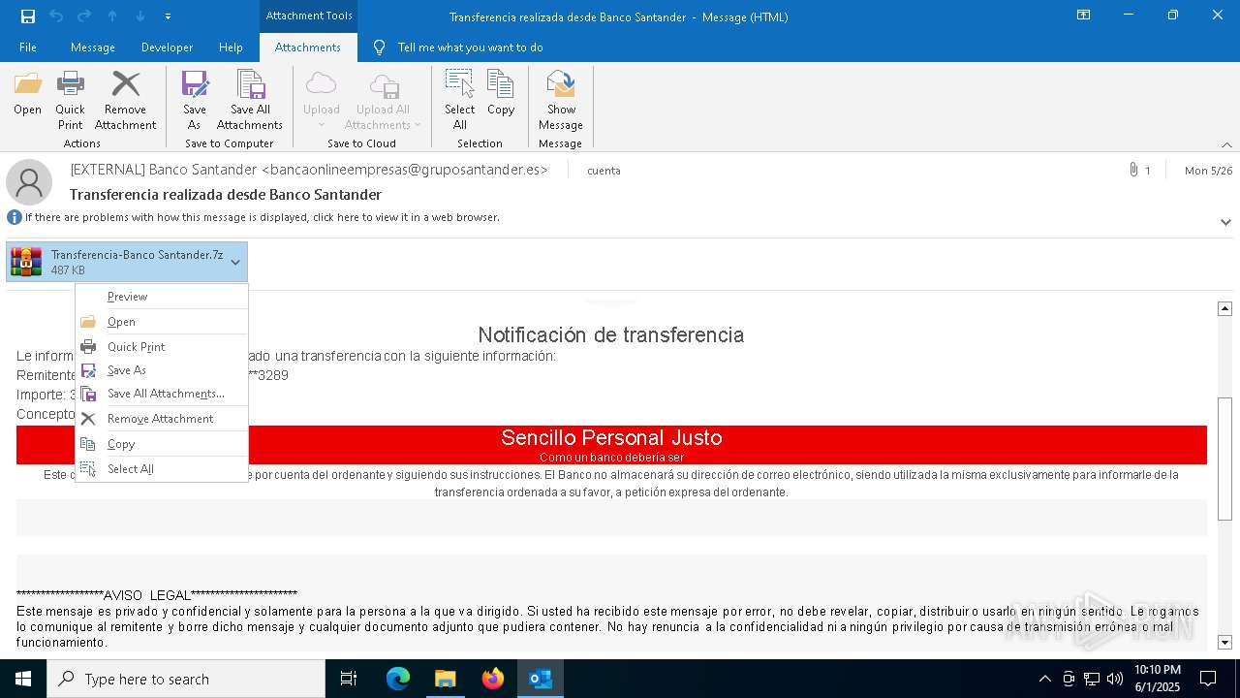This screenshot has height=698, width=1240.
Task: Open Firefox from the taskbar
Action: click(492, 679)
